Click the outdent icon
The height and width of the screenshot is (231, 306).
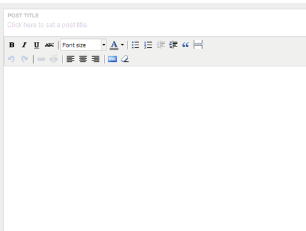[161, 45]
